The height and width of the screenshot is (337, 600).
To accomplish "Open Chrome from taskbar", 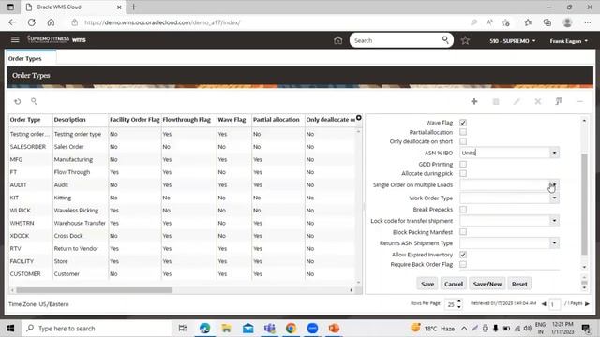I will tap(291, 329).
